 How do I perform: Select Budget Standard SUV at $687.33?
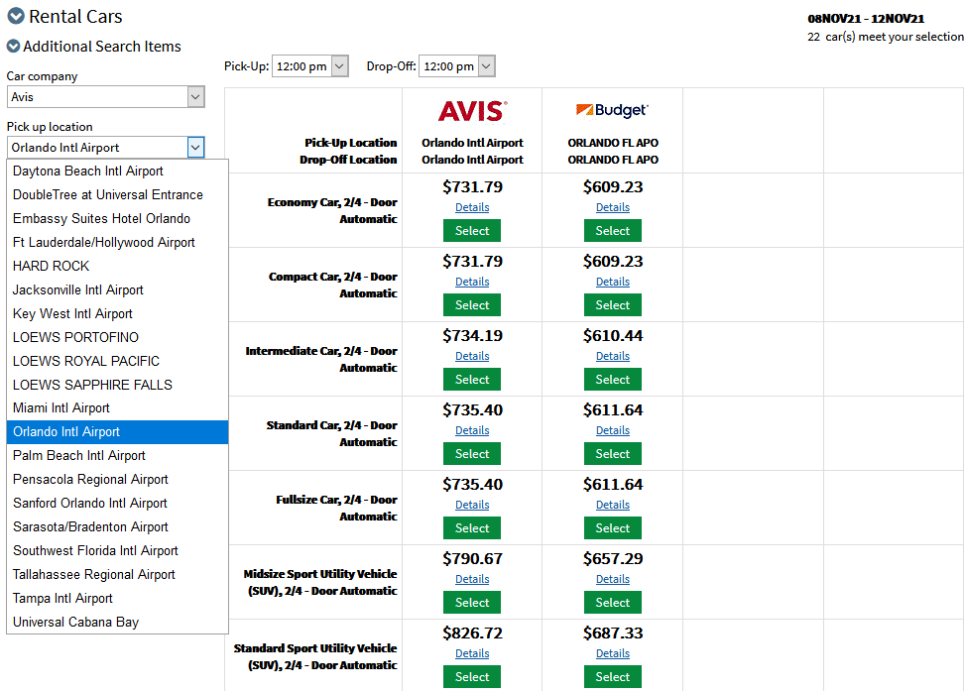[612, 677]
